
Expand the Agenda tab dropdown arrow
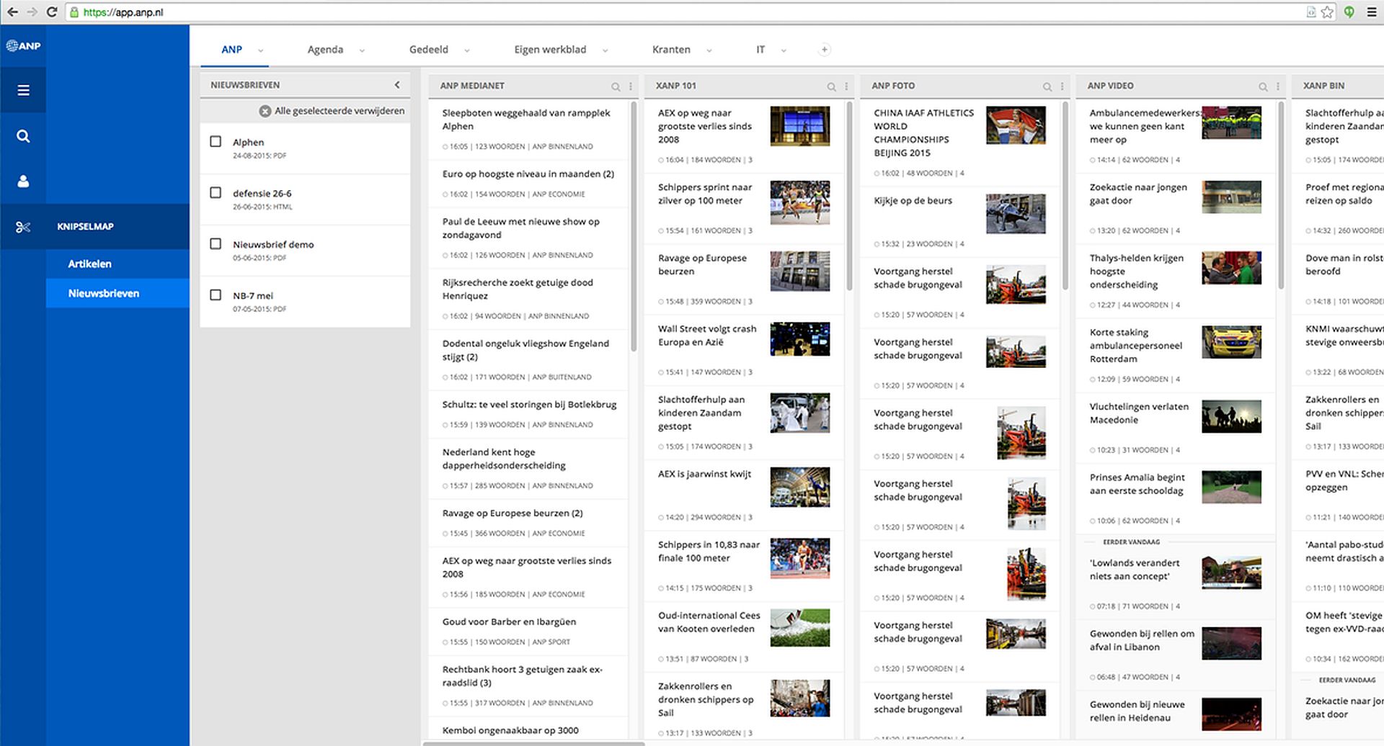point(362,50)
